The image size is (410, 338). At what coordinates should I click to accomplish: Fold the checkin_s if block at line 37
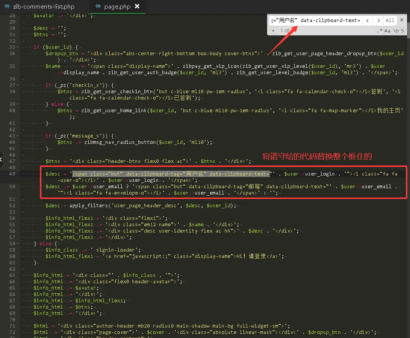pos(18,85)
